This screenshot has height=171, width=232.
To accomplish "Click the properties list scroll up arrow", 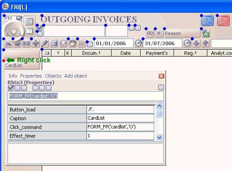I will pyautogui.click(x=159, y=106).
